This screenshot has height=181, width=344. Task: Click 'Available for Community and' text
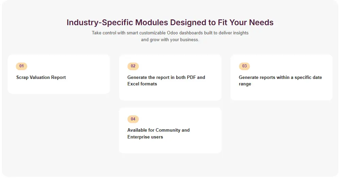coord(158,130)
